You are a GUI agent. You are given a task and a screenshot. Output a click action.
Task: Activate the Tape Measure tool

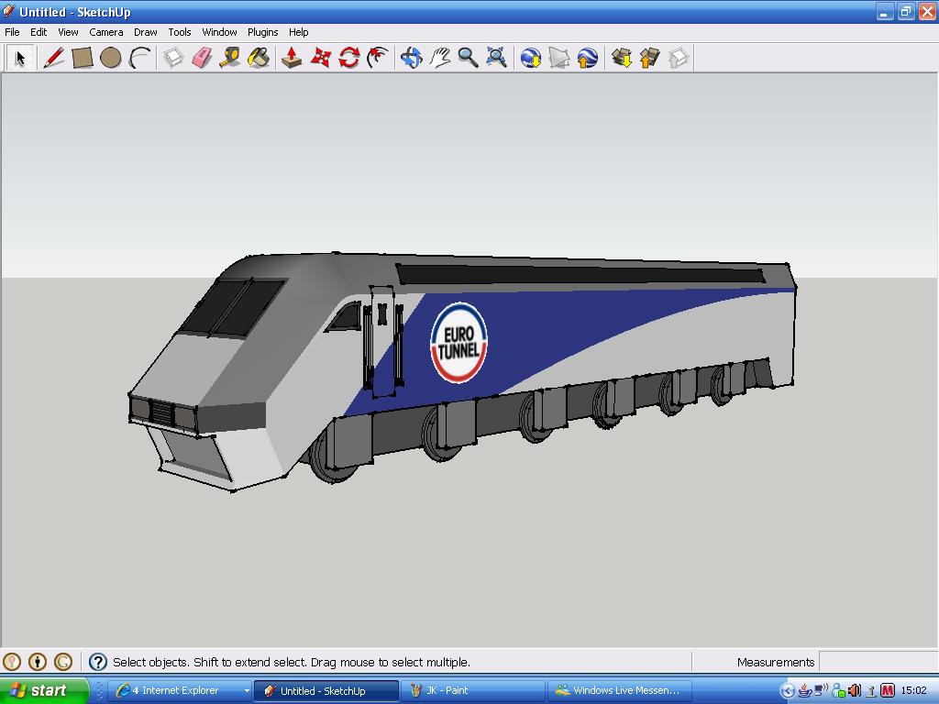230,58
